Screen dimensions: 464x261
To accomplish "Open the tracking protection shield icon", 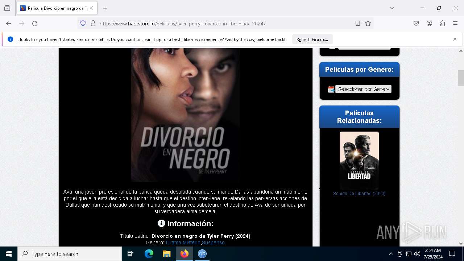I will [83, 24].
